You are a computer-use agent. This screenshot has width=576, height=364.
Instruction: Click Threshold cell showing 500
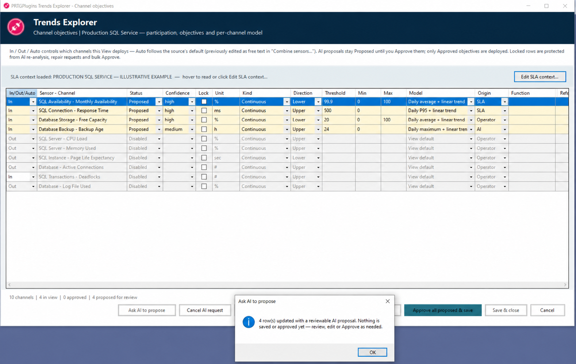[x=339, y=111]
